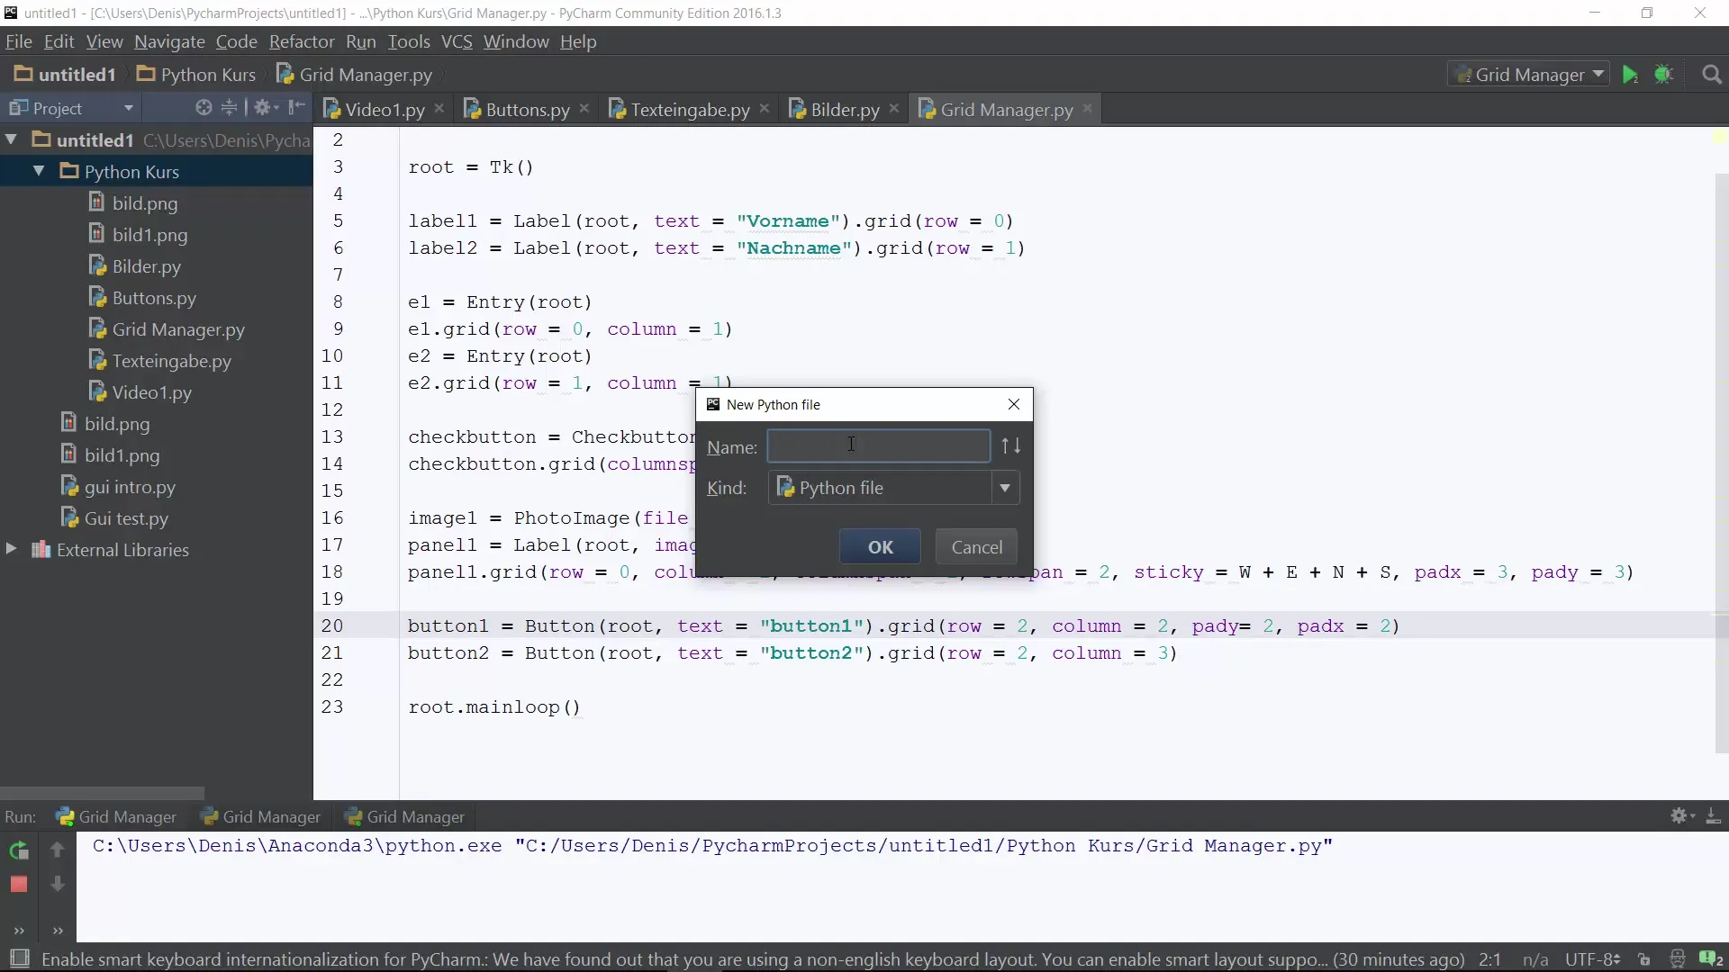Click the Run panel hide/download icon
Screen dimensions: 1729x972
pyautogui.click(x=1713, y=816)
